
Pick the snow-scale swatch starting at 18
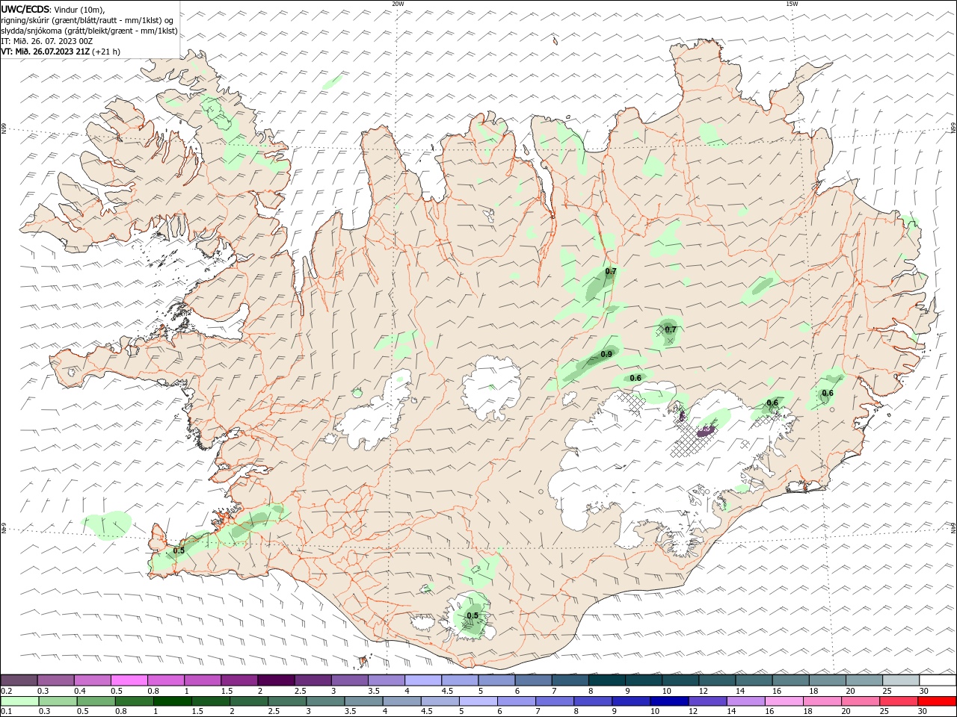(827, 680)
